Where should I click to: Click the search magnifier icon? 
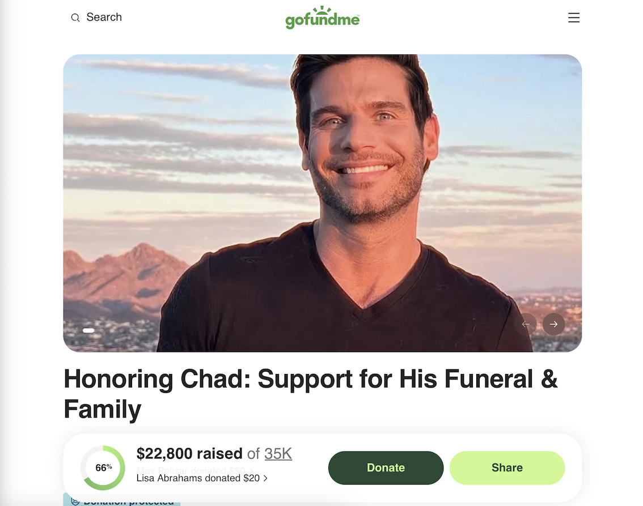75,18
